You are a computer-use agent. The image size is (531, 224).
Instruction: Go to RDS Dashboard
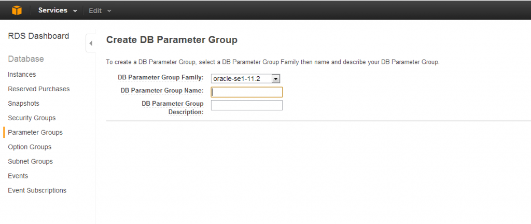pos(38,36)
